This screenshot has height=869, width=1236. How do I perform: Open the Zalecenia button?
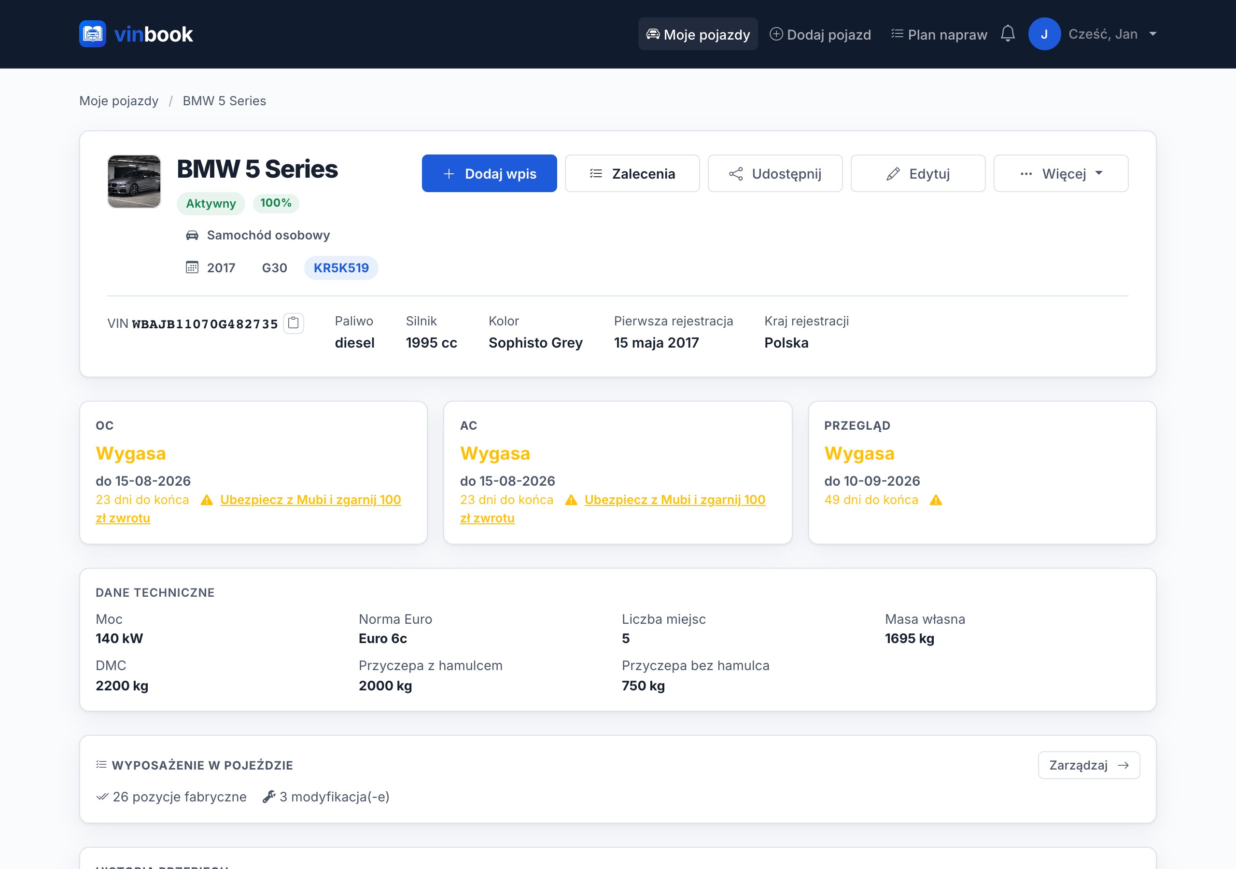632,173
